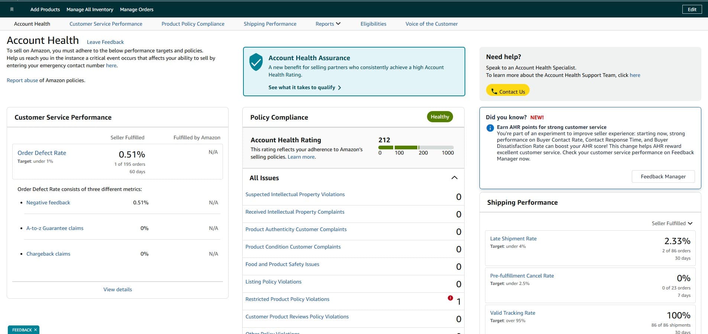708x334 pixels.
Task: Click the Account Health Assurance shield icon
Action: pos(256,62)
